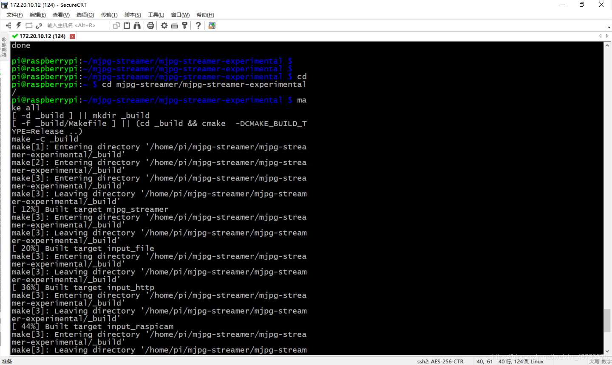The image size is (612, 365).
Task: Open the 传输(T) menu
Action: coord(109,15)
